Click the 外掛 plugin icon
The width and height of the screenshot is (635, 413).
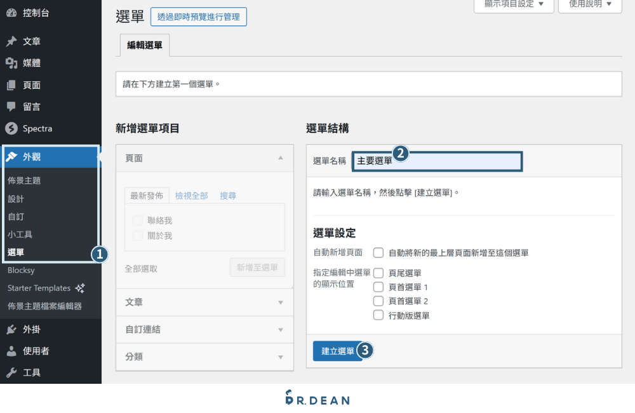click(11, 330)
